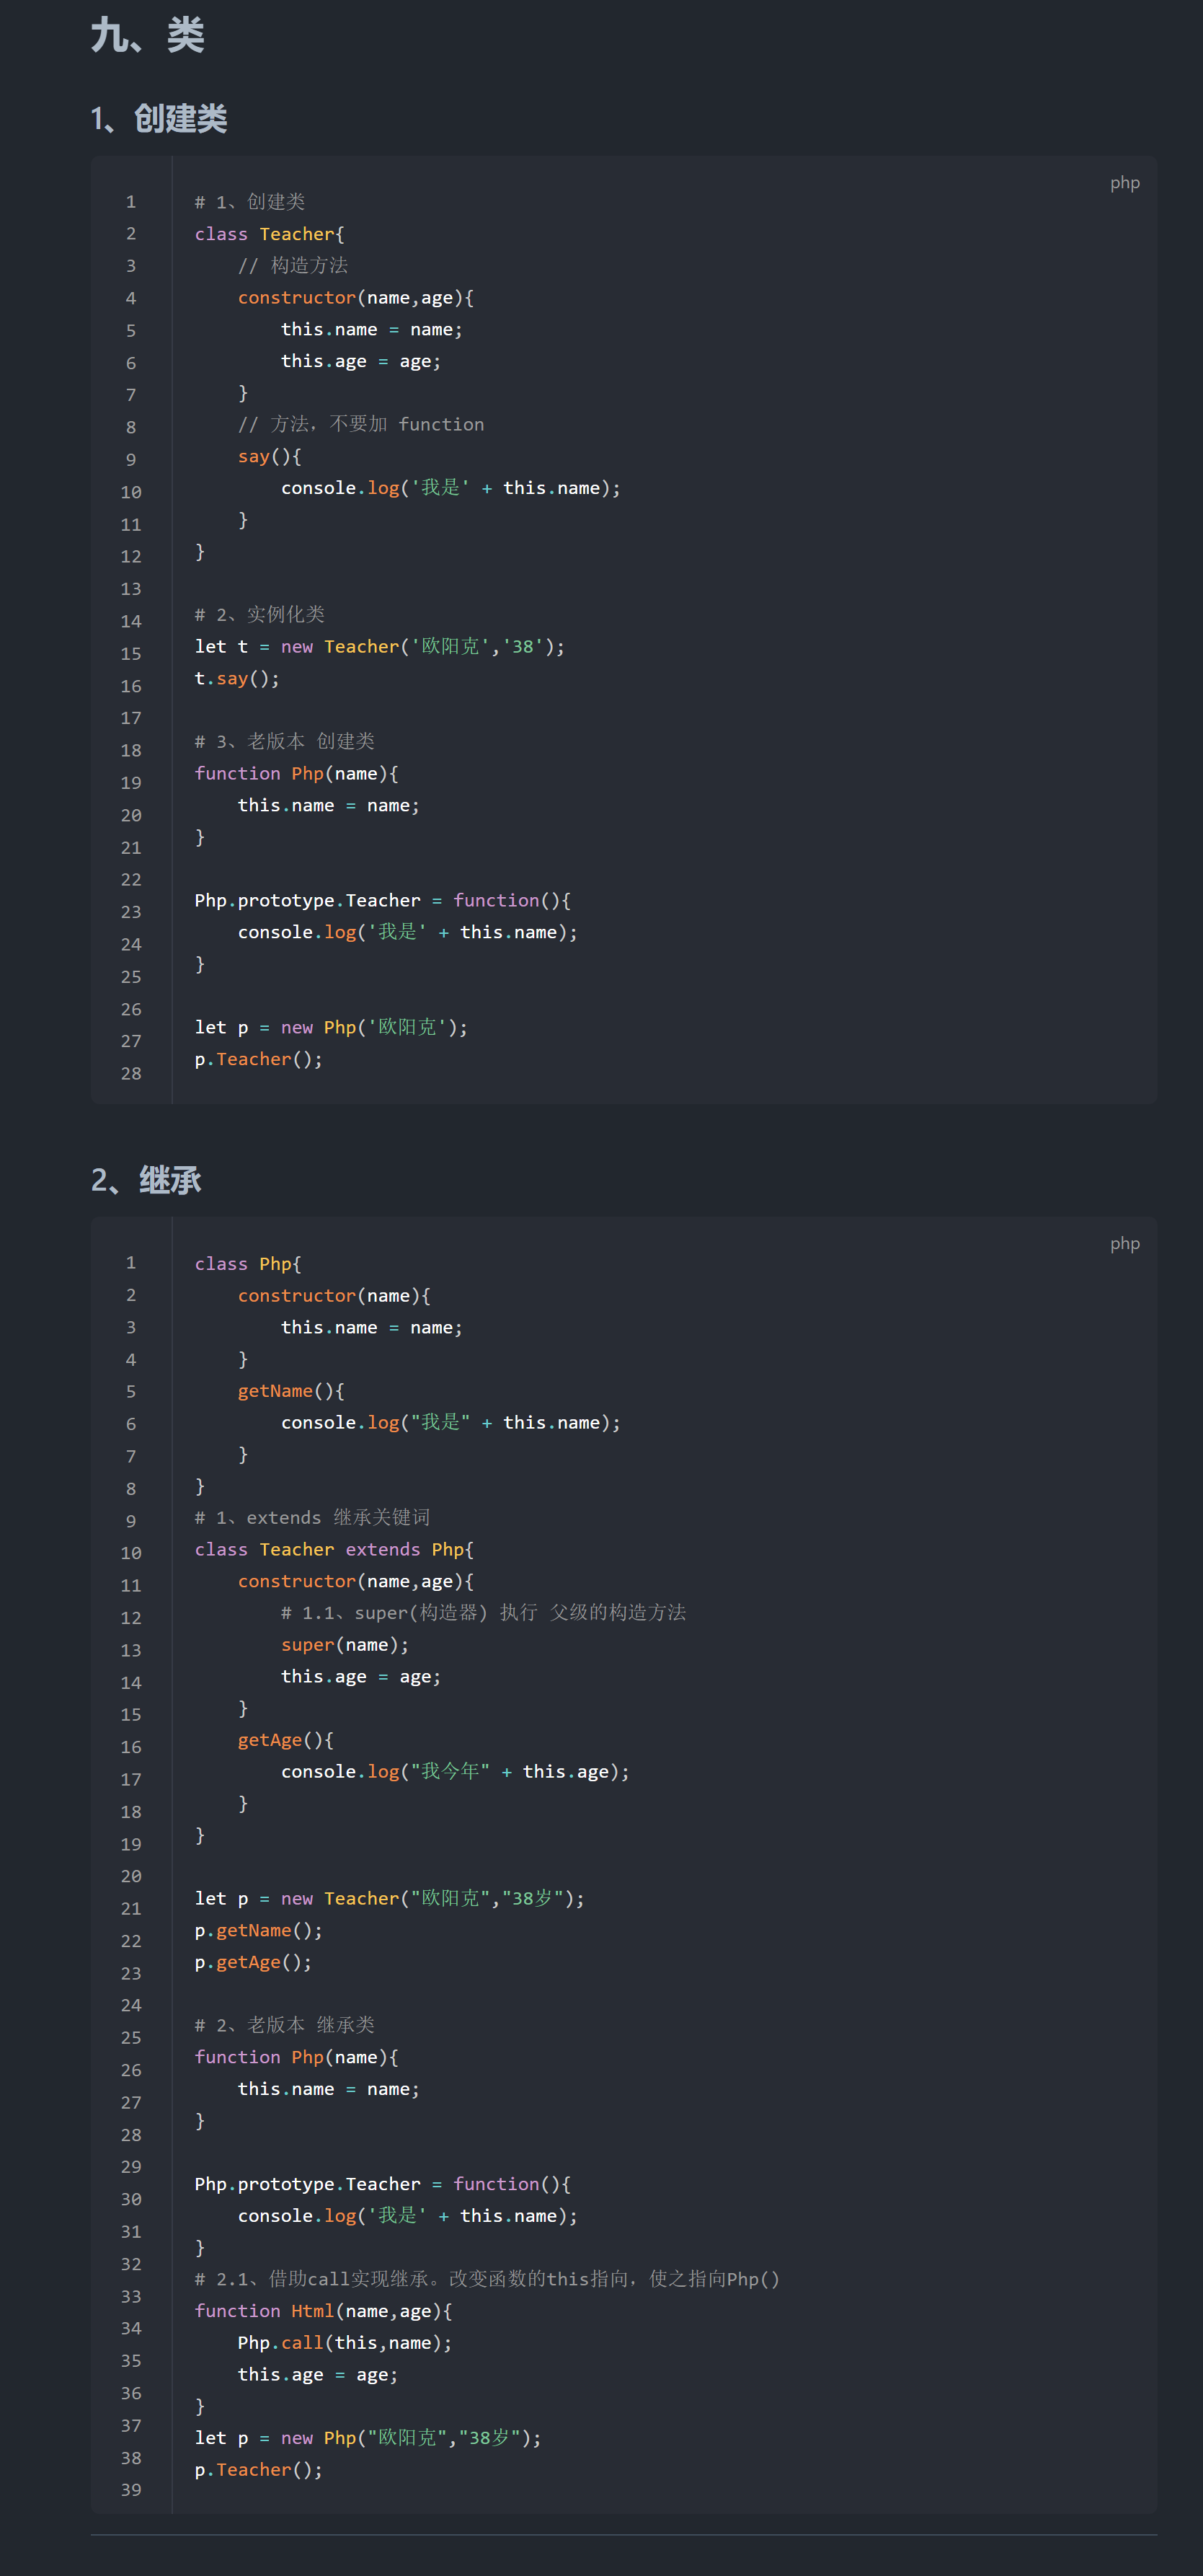This screenshot has width=1203, height=2576.
Task: Click the line "let p = new Php('欧阳克');"
Action: pos(331,1027)
